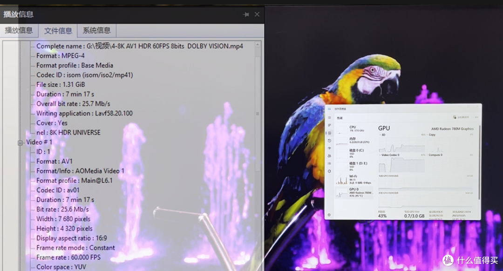Viewport: 503px width, 271px height.
Task: Open the Details page in Task Manager
Action: point(329,163)
